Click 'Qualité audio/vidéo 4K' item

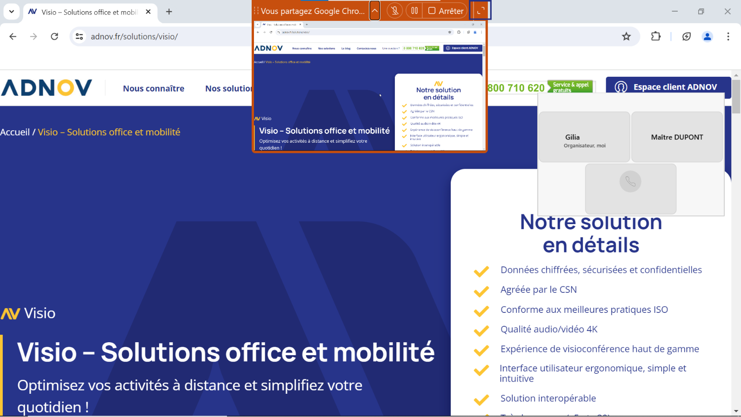pos(549,329)
